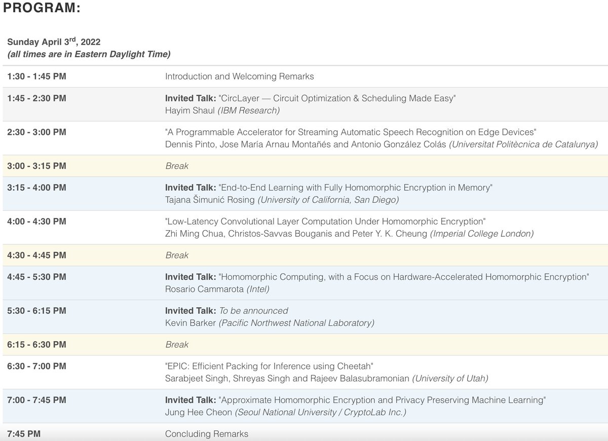Click Universitat Politècnica de Catalunya affiliation
Image resolution: width=608 pixels, height=441 pixels.
523,144
